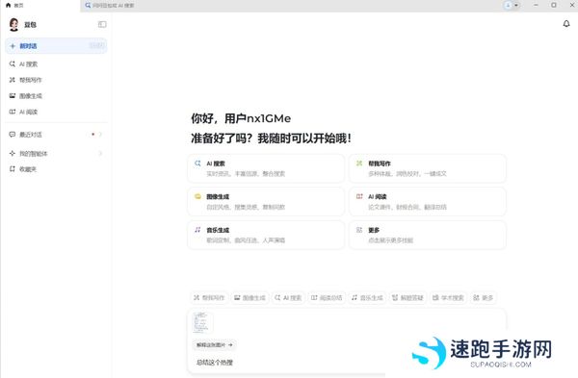Open the 更多 skills card
Image resolution: width=578 pixels, height=378 pixels.
[428, 236]
